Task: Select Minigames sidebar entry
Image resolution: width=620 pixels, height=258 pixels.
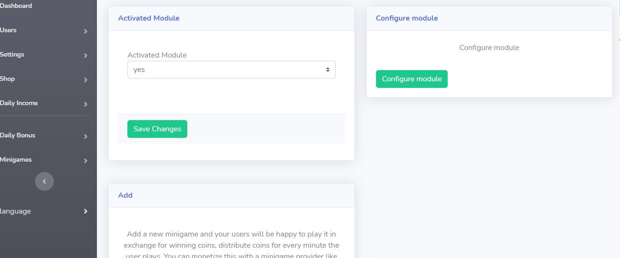Action: coord(16,159)
